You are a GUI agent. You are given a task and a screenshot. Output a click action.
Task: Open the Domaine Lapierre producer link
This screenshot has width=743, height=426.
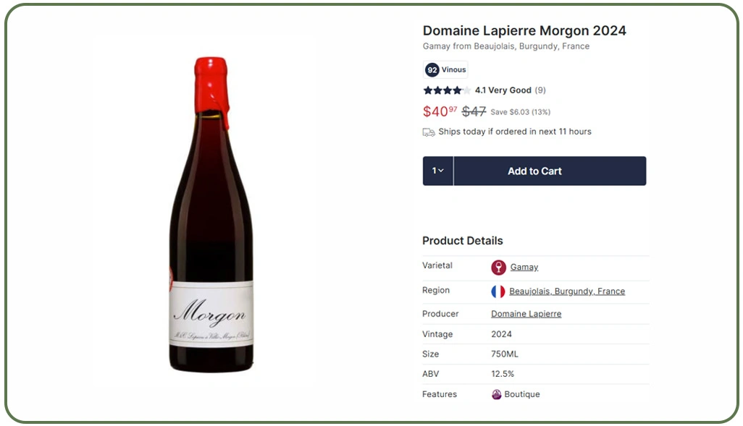pos(526,314)
